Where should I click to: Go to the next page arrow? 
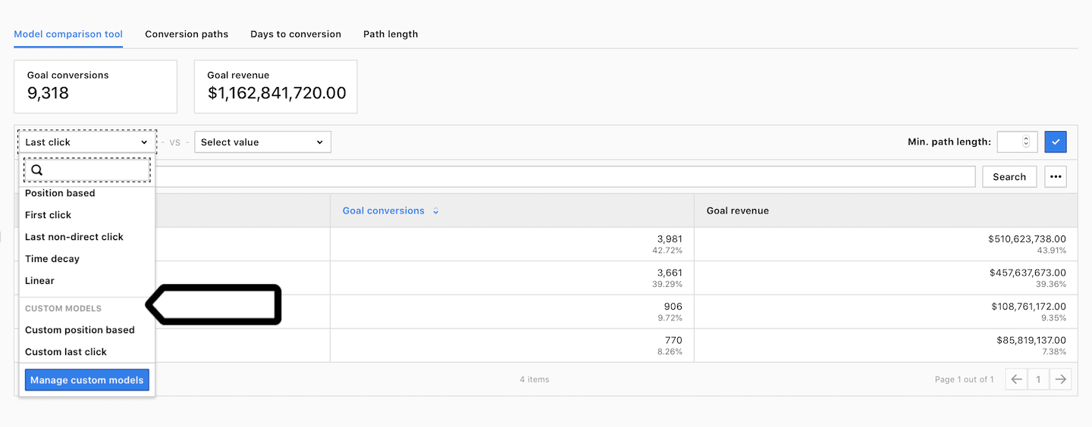(x=1061, y=379)
